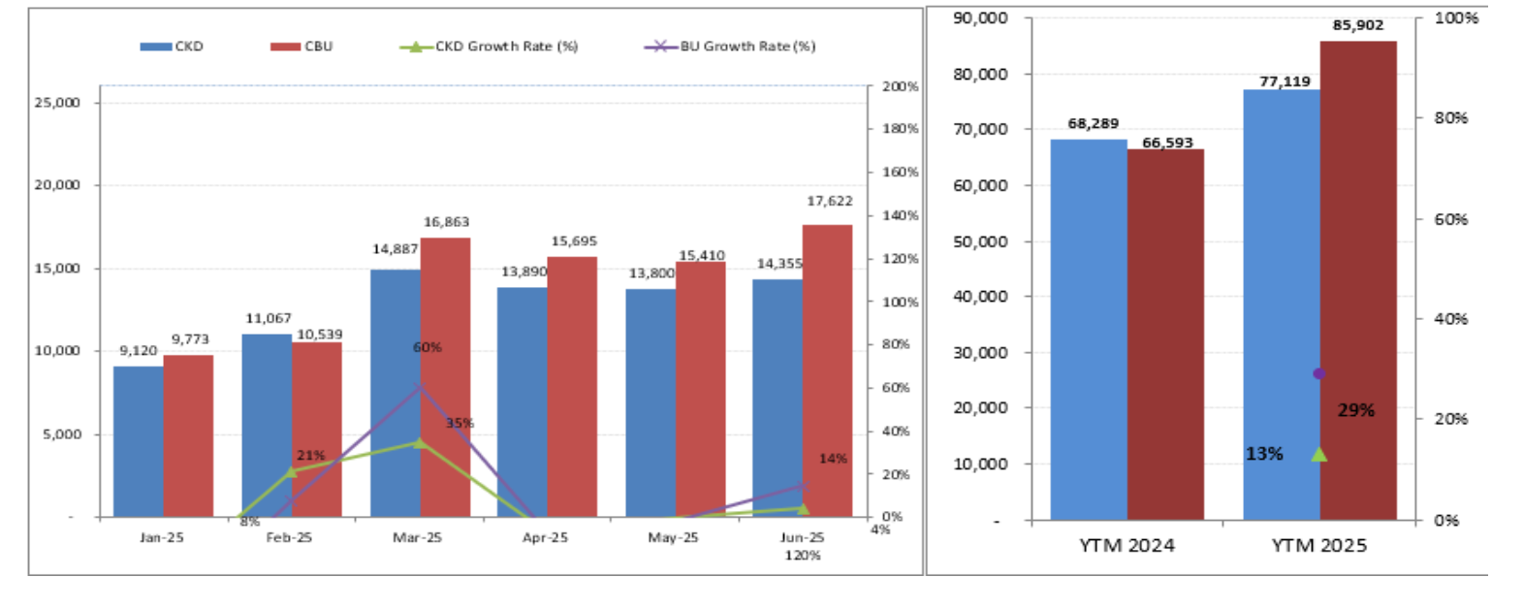
Task: Select the green triangle marker at Feb-25
Action: [291, 471]
